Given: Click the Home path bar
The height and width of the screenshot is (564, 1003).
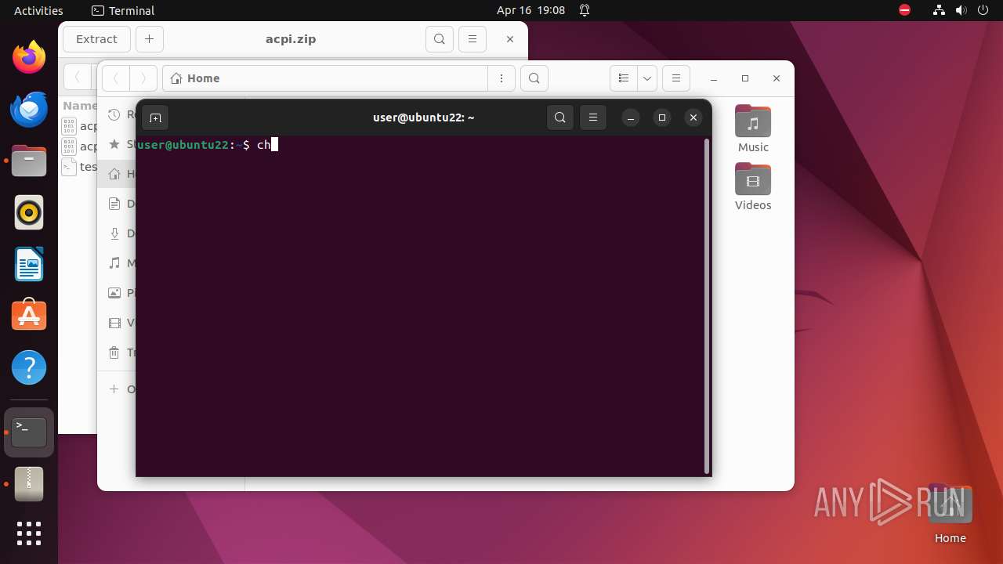Looking at the screenshot, I should pos(325,78).
